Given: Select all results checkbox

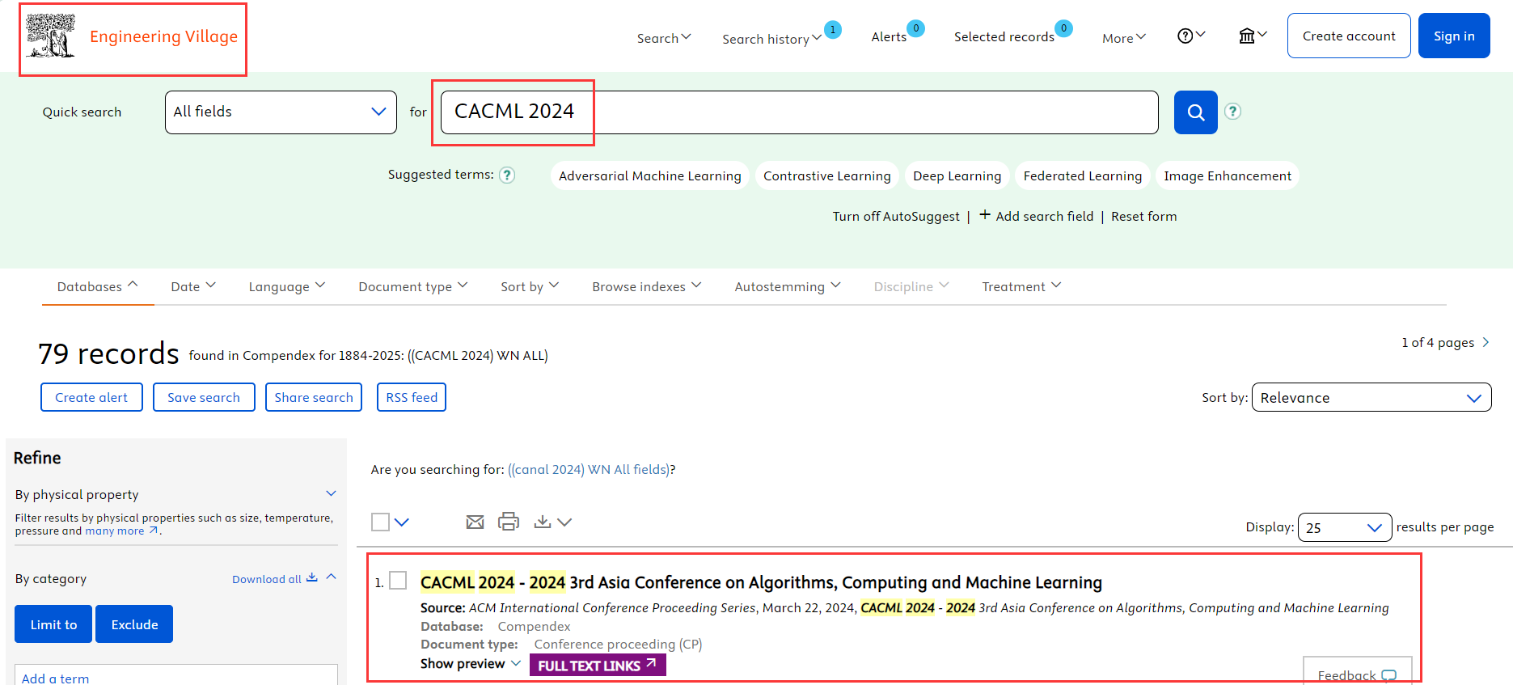Looking at the screenshot, I should 380,522.
